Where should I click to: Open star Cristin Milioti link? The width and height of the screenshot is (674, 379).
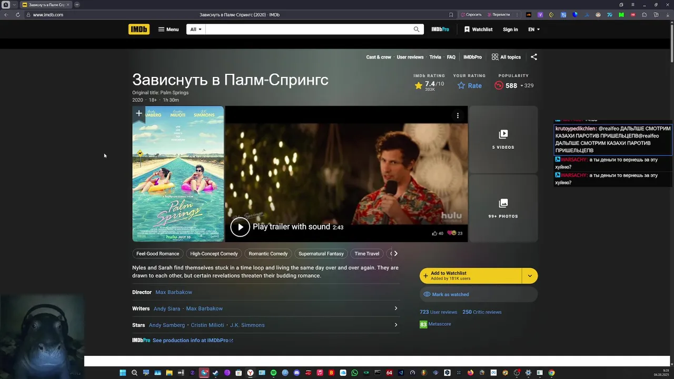(207, 325)
